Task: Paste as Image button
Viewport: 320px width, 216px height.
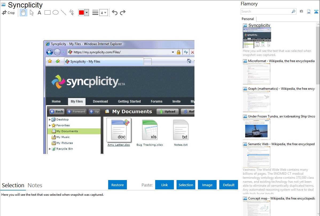Action: [x=207, y=185]
